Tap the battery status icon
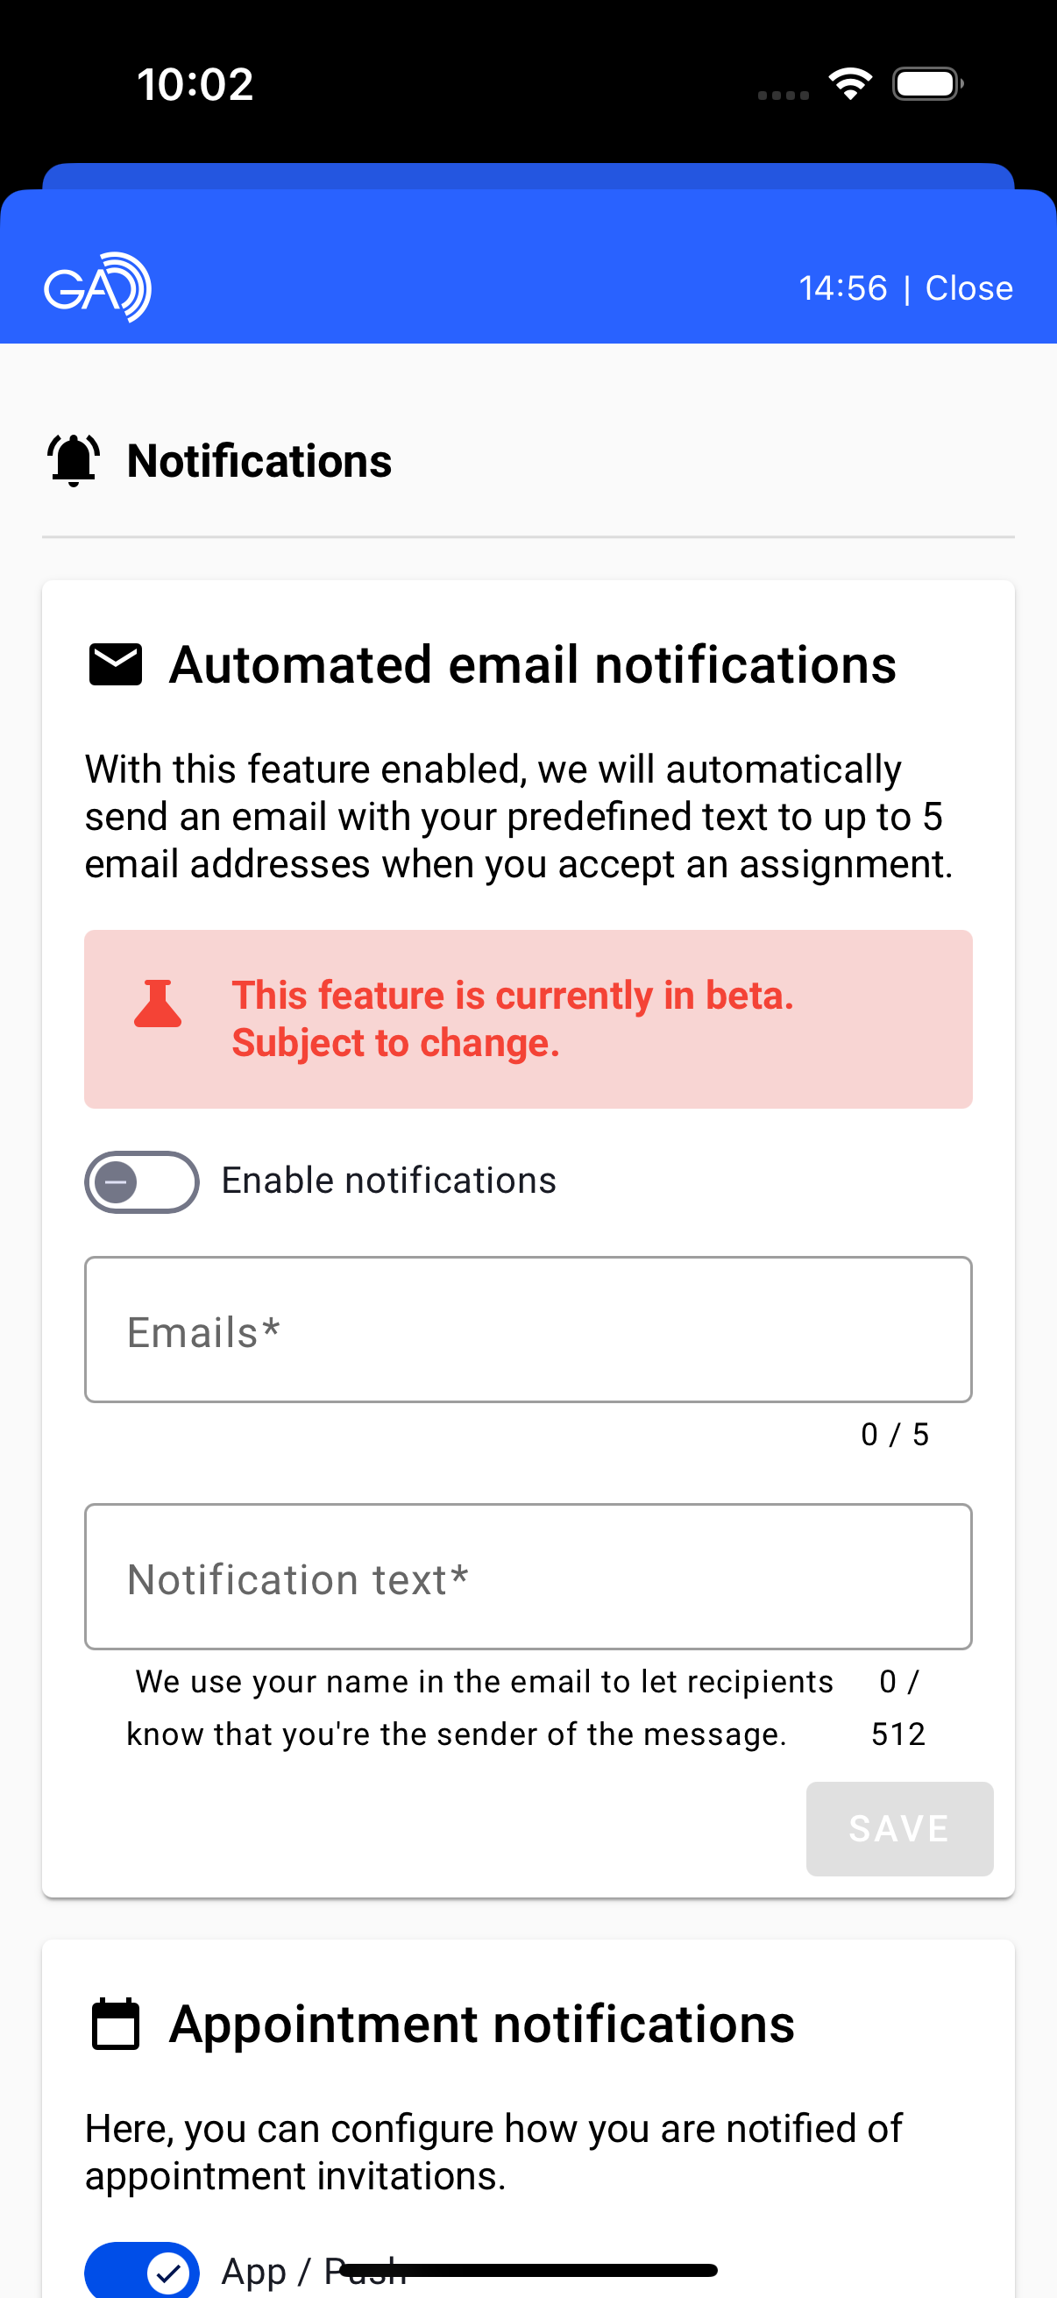Screen dimensions: 1057x2298 (x=926, y=84)
